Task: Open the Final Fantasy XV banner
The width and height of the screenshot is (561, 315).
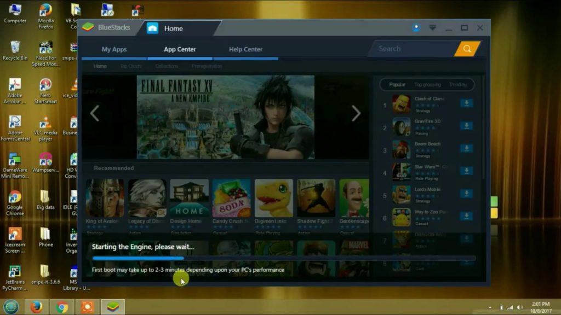Action: click(x=225, y=117)
